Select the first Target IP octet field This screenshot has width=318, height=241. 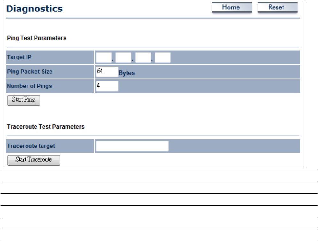(104, 57)
